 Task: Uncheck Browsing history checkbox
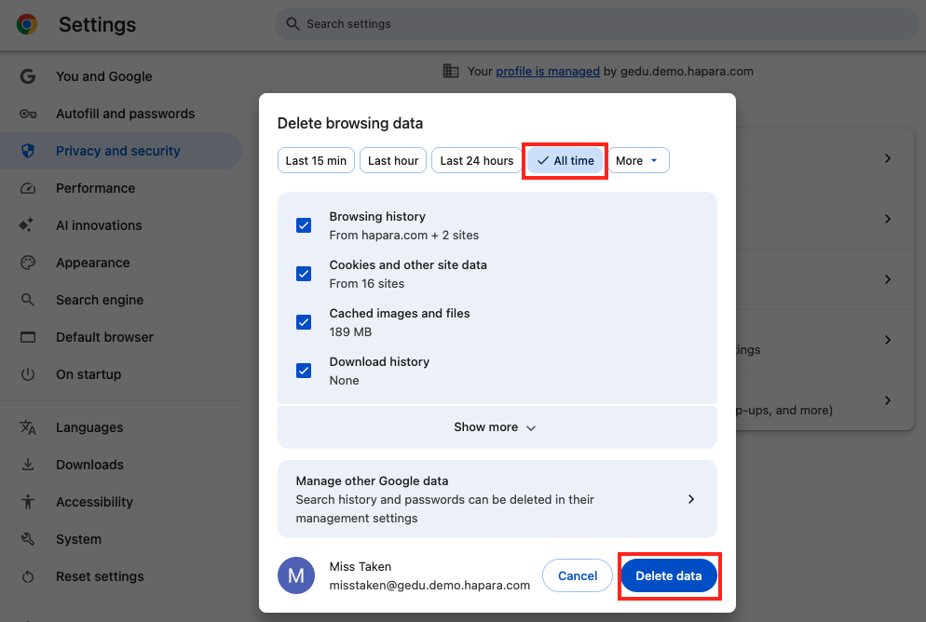click(x=304, y=225)
